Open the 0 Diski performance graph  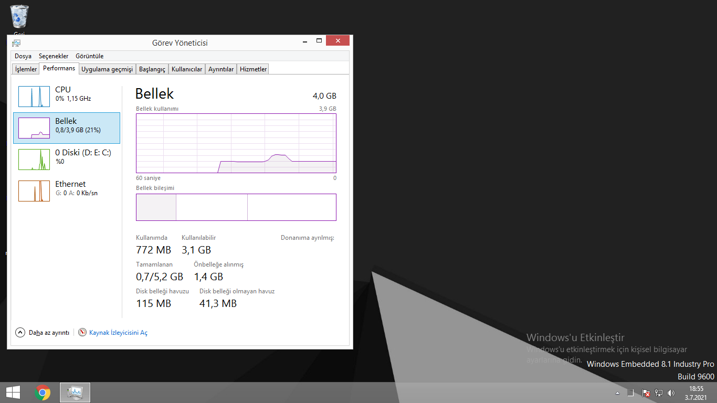tap(66, 159)
